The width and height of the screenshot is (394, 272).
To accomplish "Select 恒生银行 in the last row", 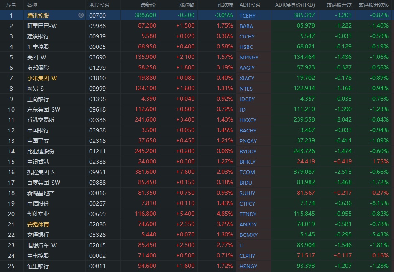I will 38,266.
